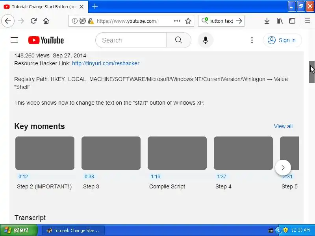Close the Tutorial YouTube tab
The image size is (315, 236).
click(82, 7)
